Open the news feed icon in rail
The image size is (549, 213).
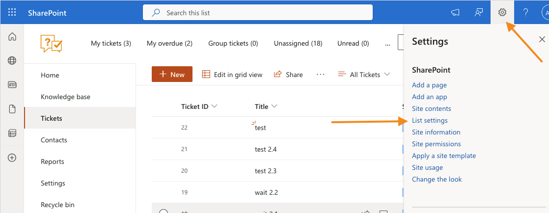coord(12,85)
